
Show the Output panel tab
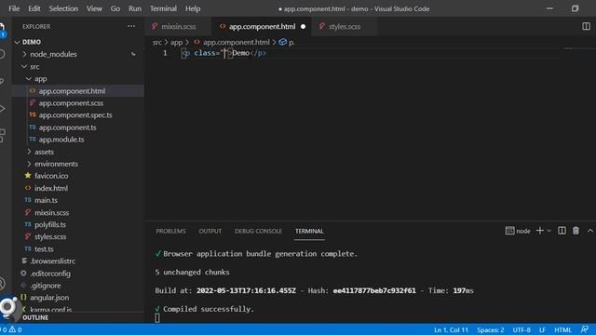point(210,231)
